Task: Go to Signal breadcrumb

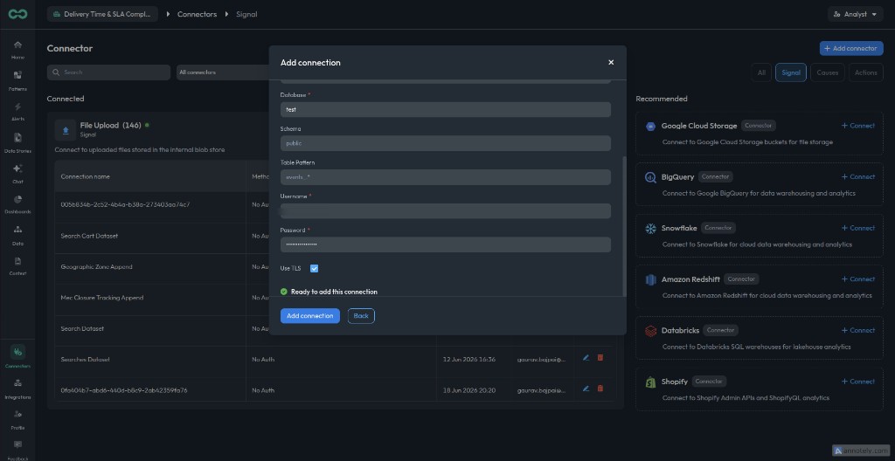Action: pos(246,14)
